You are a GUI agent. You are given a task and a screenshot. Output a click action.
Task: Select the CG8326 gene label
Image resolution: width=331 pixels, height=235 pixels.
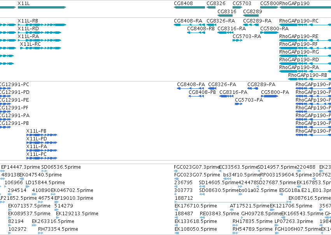216,3
